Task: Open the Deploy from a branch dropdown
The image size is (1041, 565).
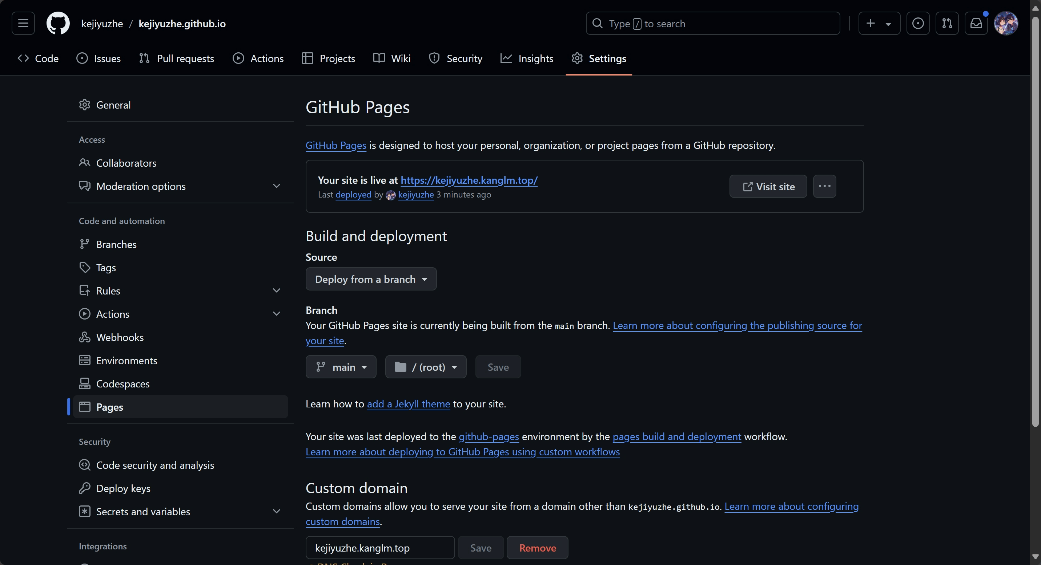Action: [371, 279]
